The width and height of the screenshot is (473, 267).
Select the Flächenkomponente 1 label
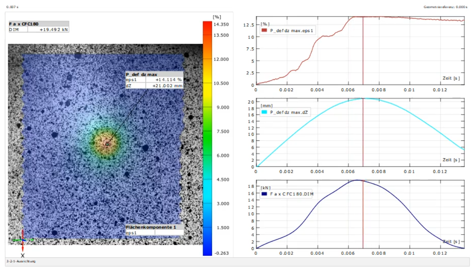(151, 228)
